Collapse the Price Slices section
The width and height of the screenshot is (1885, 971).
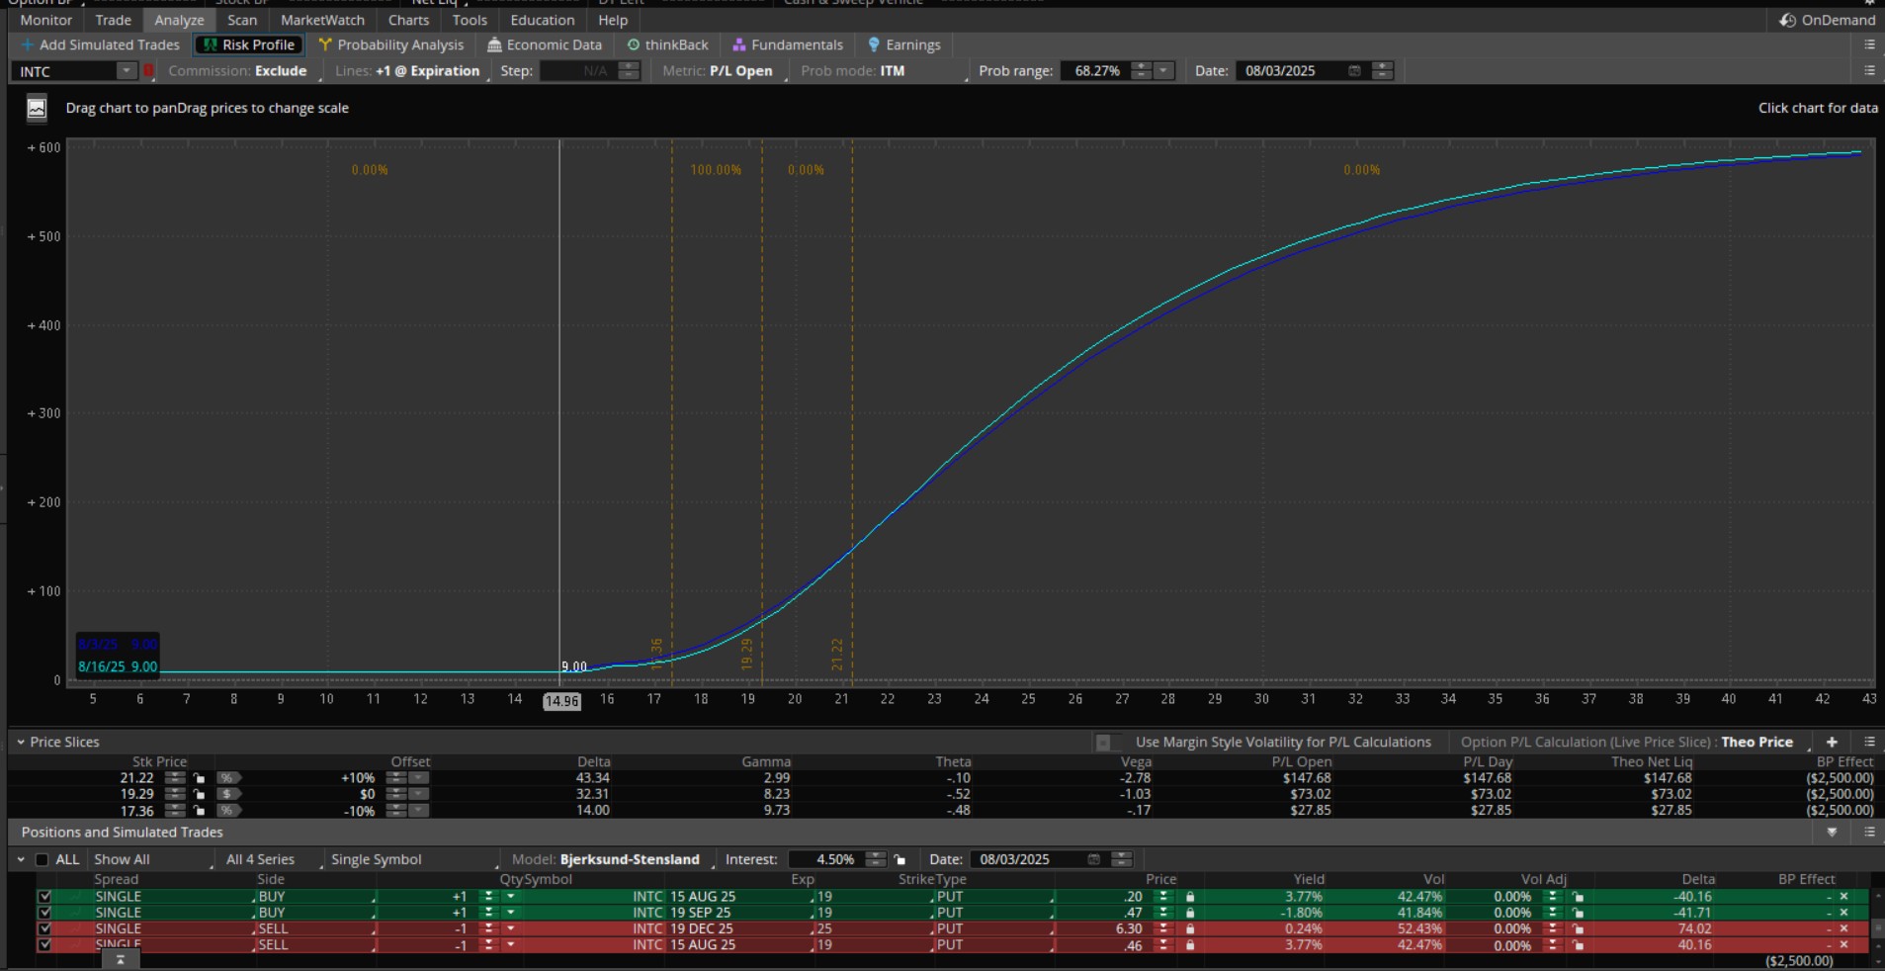[21, 742]
